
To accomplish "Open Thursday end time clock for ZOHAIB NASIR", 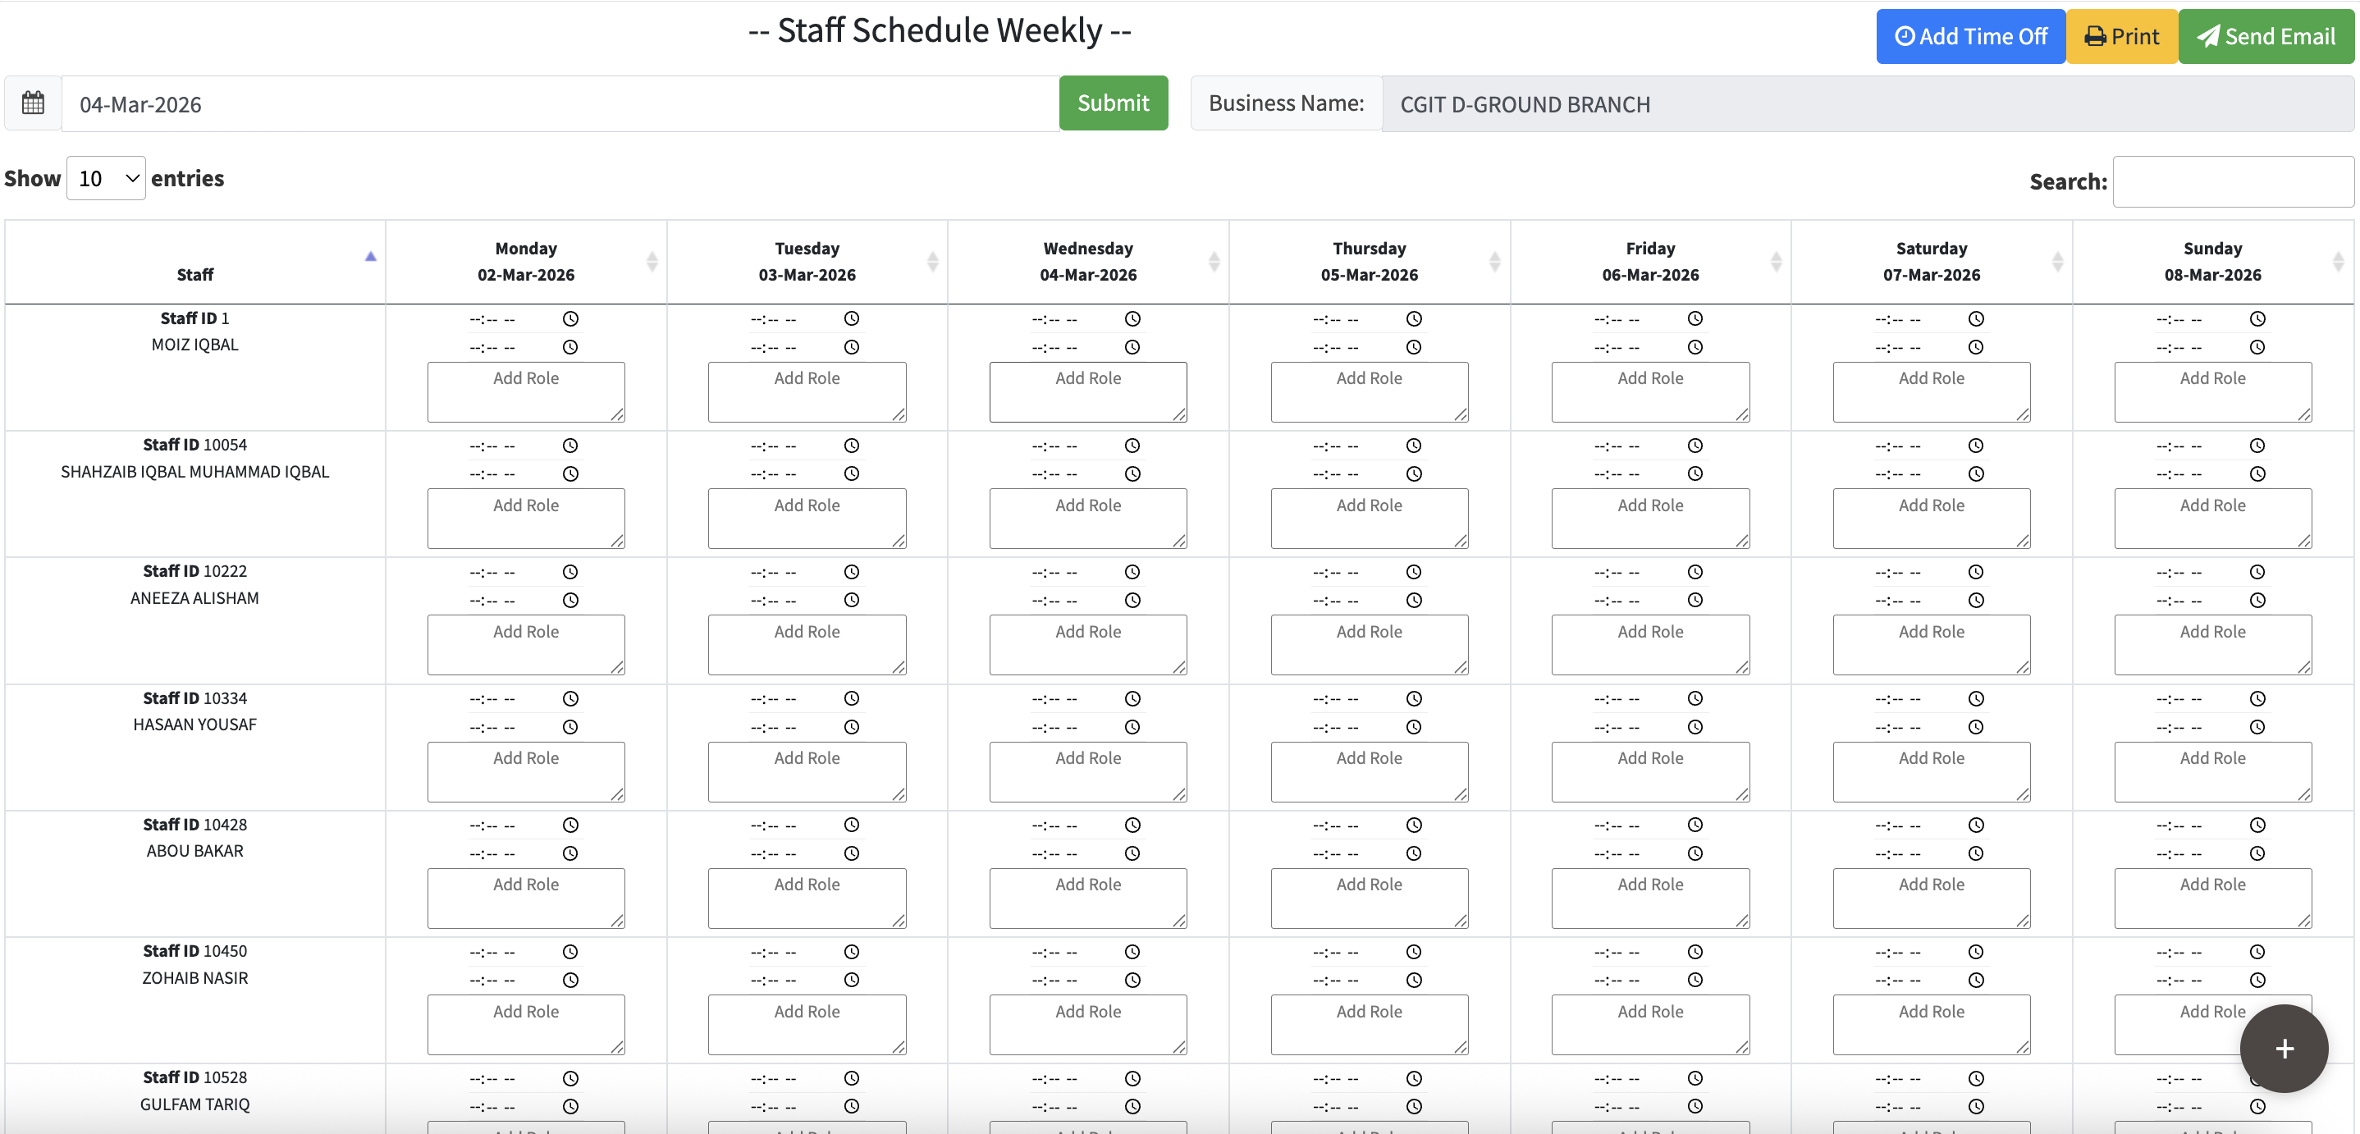I will click(1414, 979).
